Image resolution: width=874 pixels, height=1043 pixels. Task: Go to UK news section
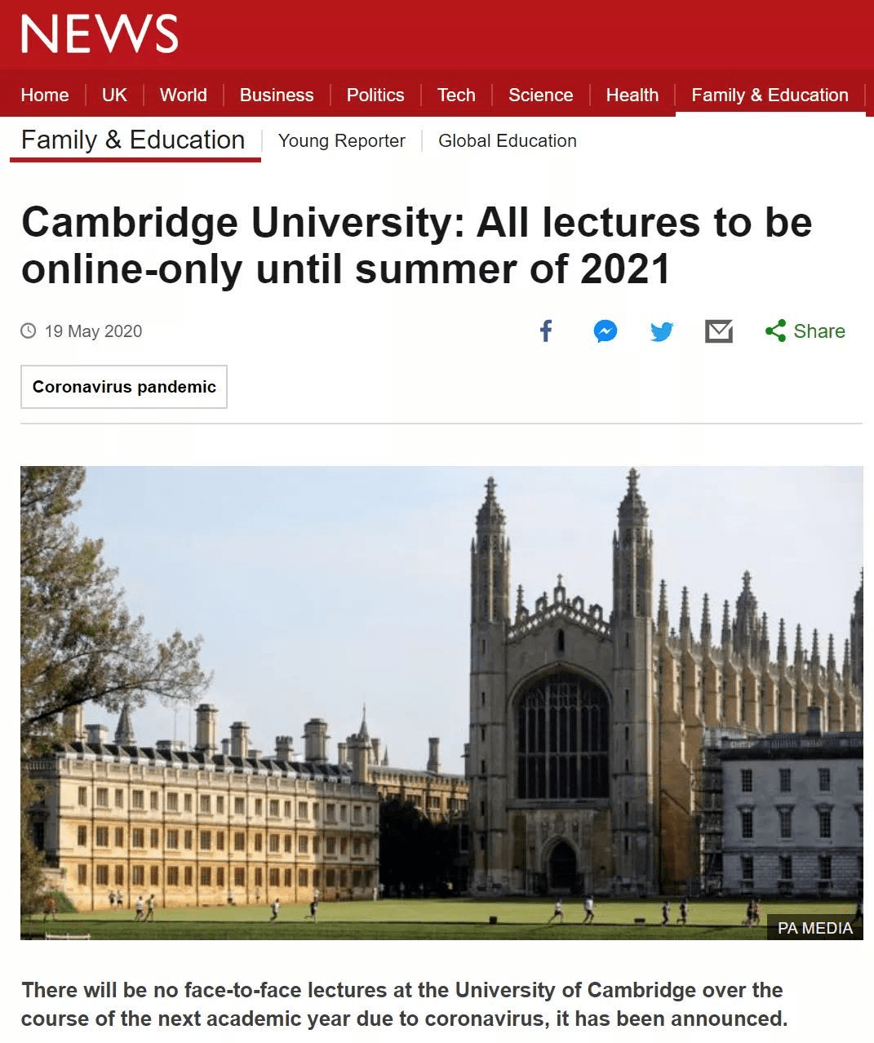click(x=114, y=95)
